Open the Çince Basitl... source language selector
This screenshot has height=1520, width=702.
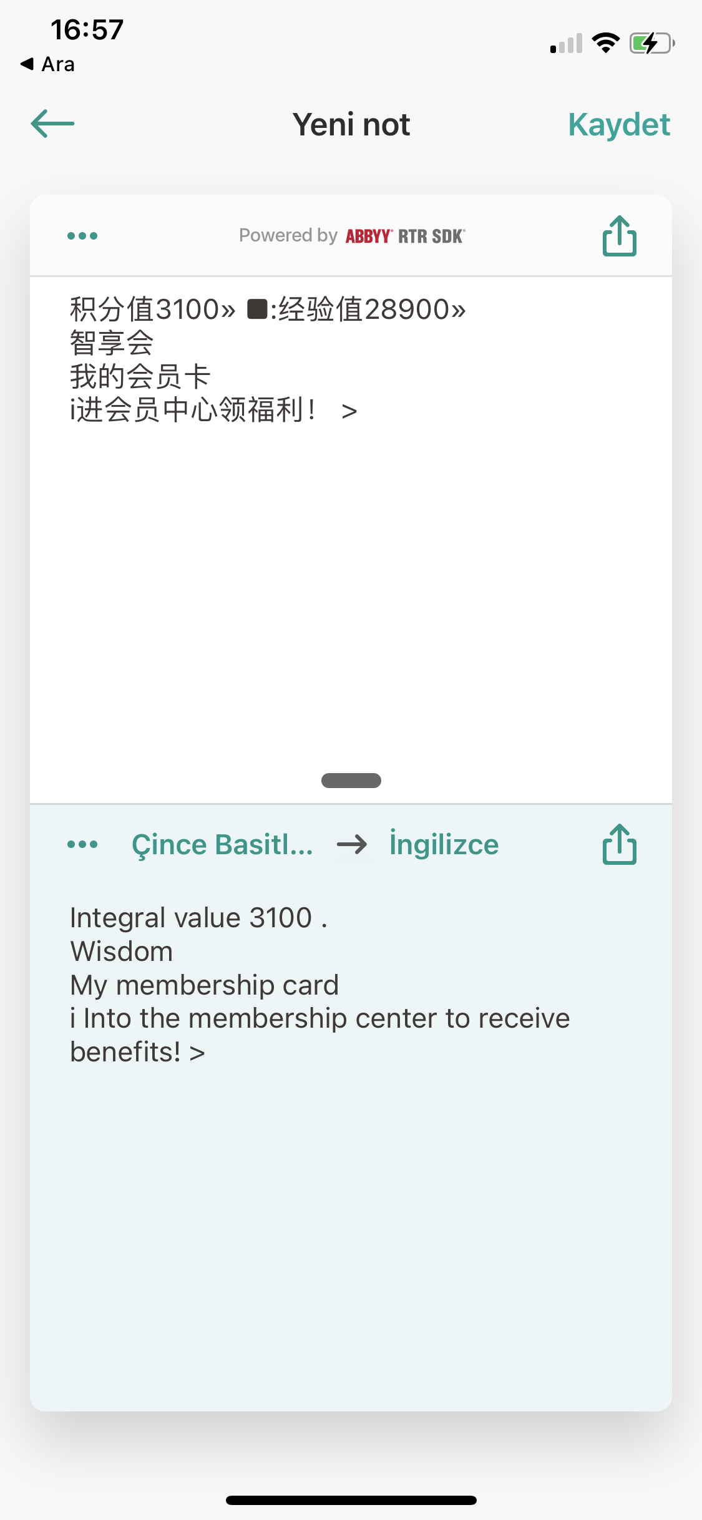222,845
